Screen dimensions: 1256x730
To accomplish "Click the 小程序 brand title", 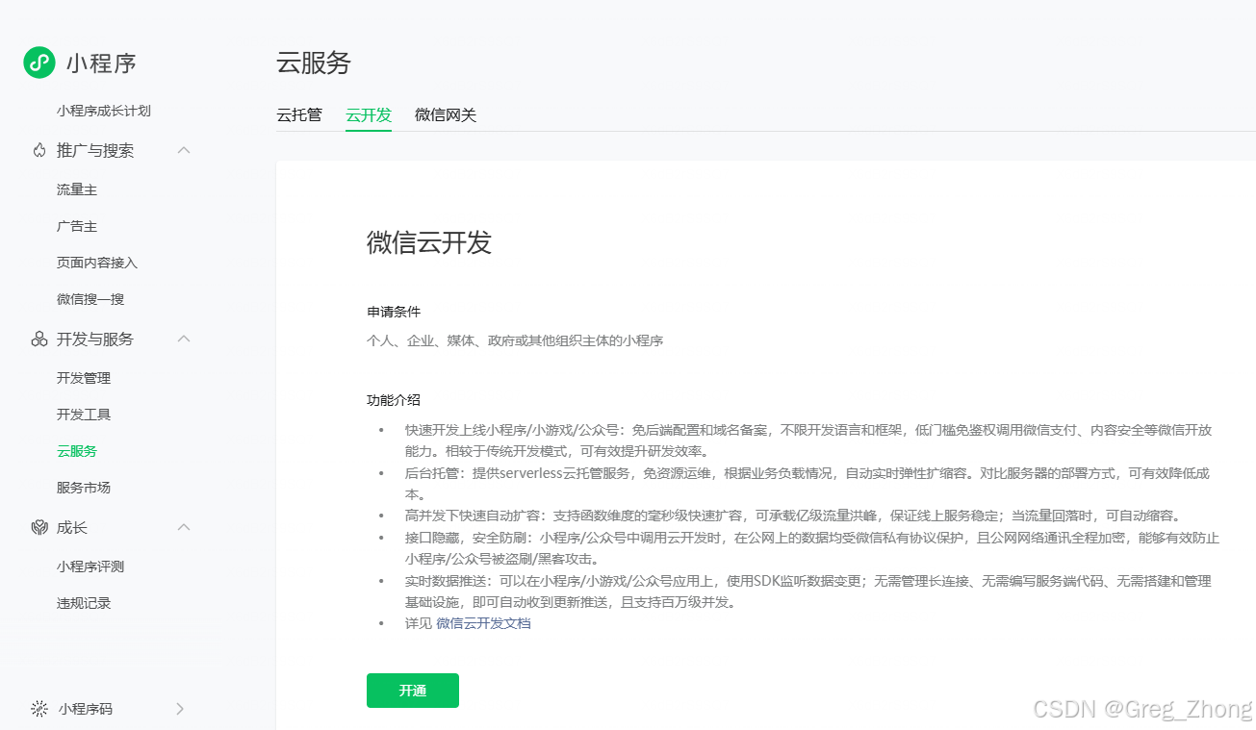I will point(101,63).
